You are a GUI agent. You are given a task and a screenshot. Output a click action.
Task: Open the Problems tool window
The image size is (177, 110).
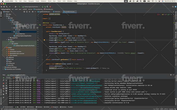pos(30,107)
